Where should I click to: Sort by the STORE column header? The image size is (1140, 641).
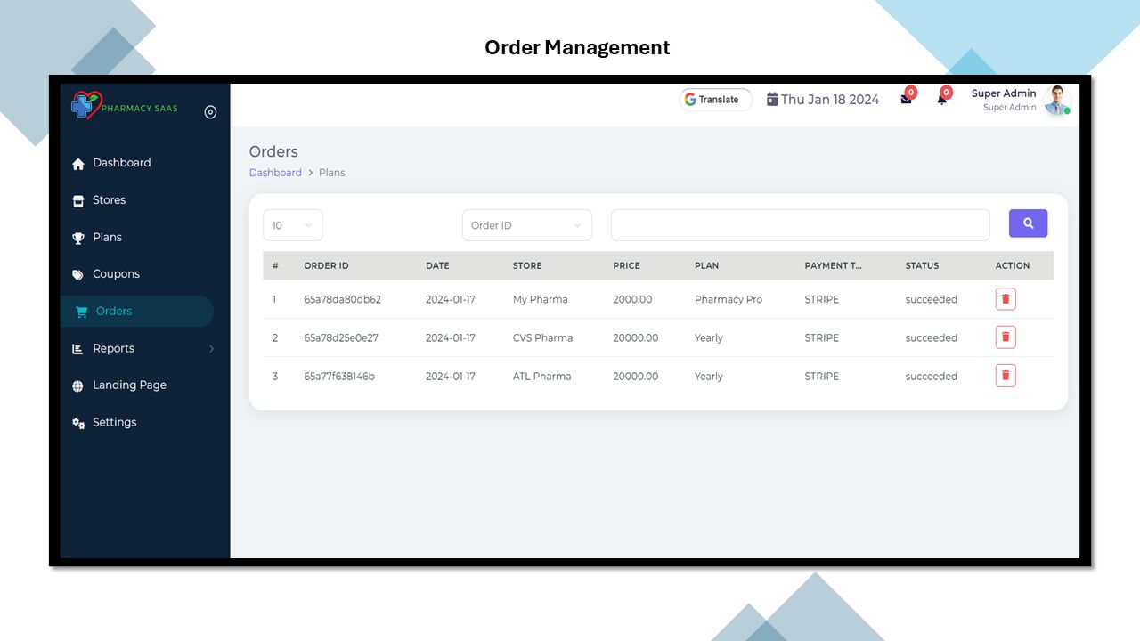click(527, 265)
